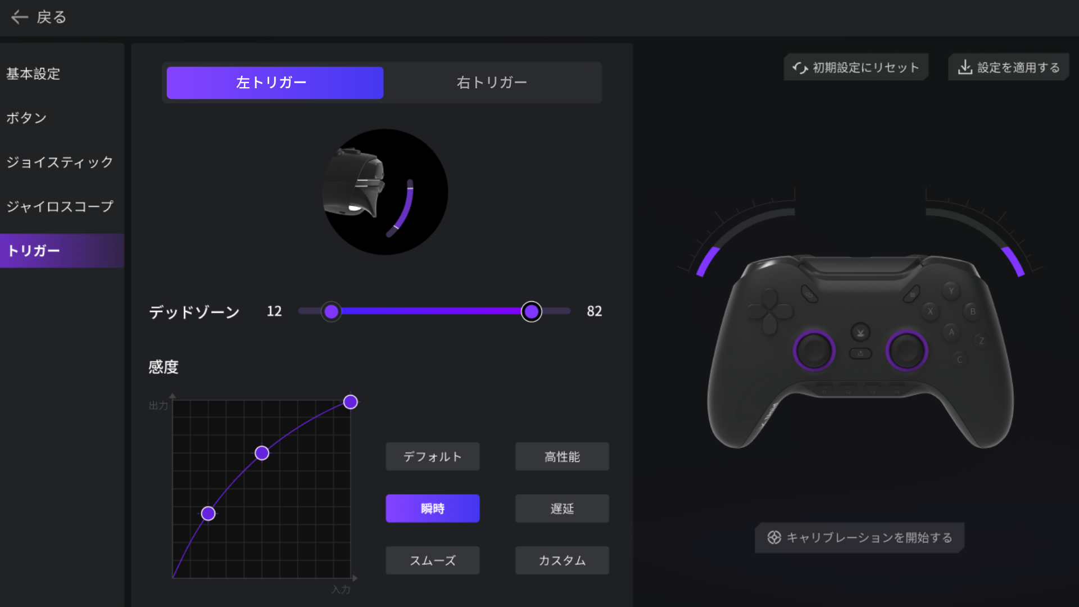Click the reset-to-defaults circular arrows icon
This screenshot has width=1079, height=607.
(800, 68)
